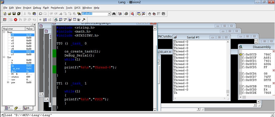Click disassembly address C:0x0CCD line
The width and height of the screenshot is (275, 117).
point(257,55)
